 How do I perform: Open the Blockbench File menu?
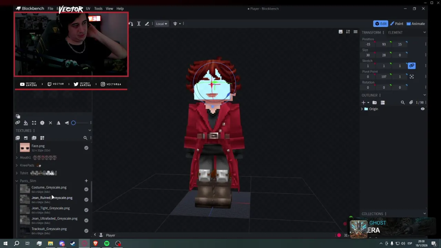50,9
